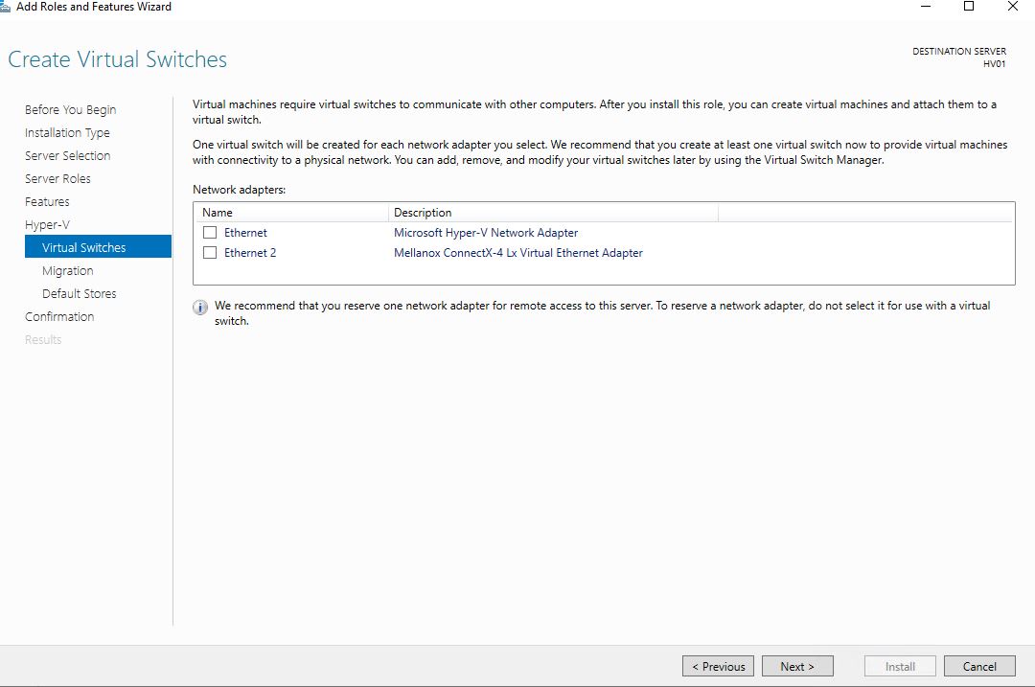The width and height of the screenshot is (1035, 687).
Task: Click the Next button
Action: 796,666
